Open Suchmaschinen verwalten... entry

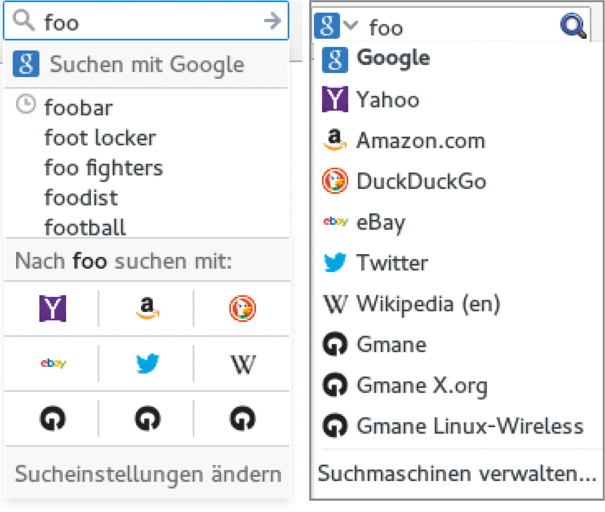tap(456, 473)
